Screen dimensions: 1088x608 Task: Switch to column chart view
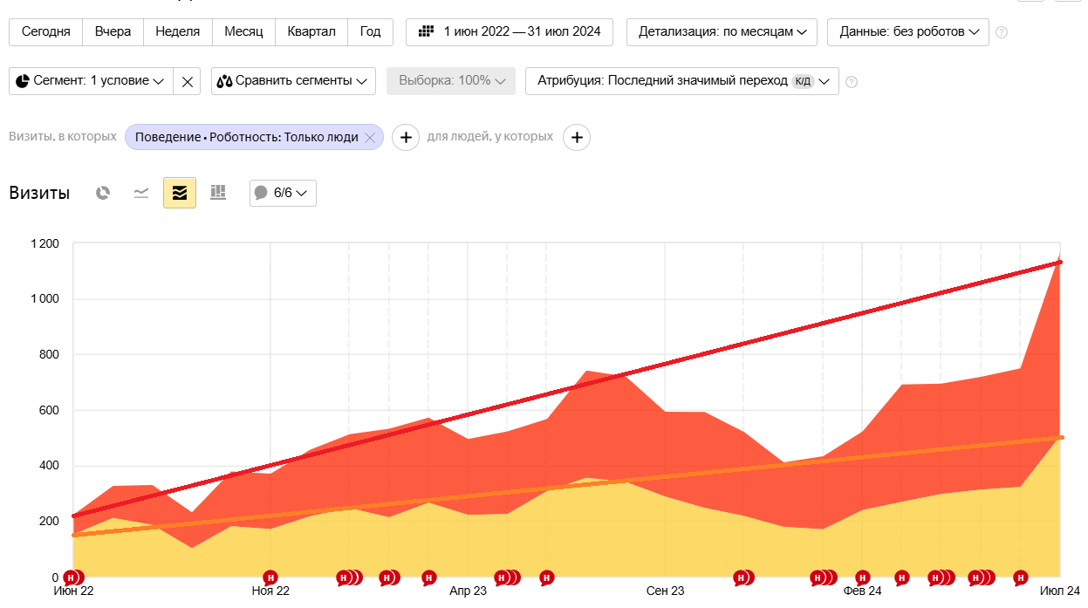pos(218,193)
